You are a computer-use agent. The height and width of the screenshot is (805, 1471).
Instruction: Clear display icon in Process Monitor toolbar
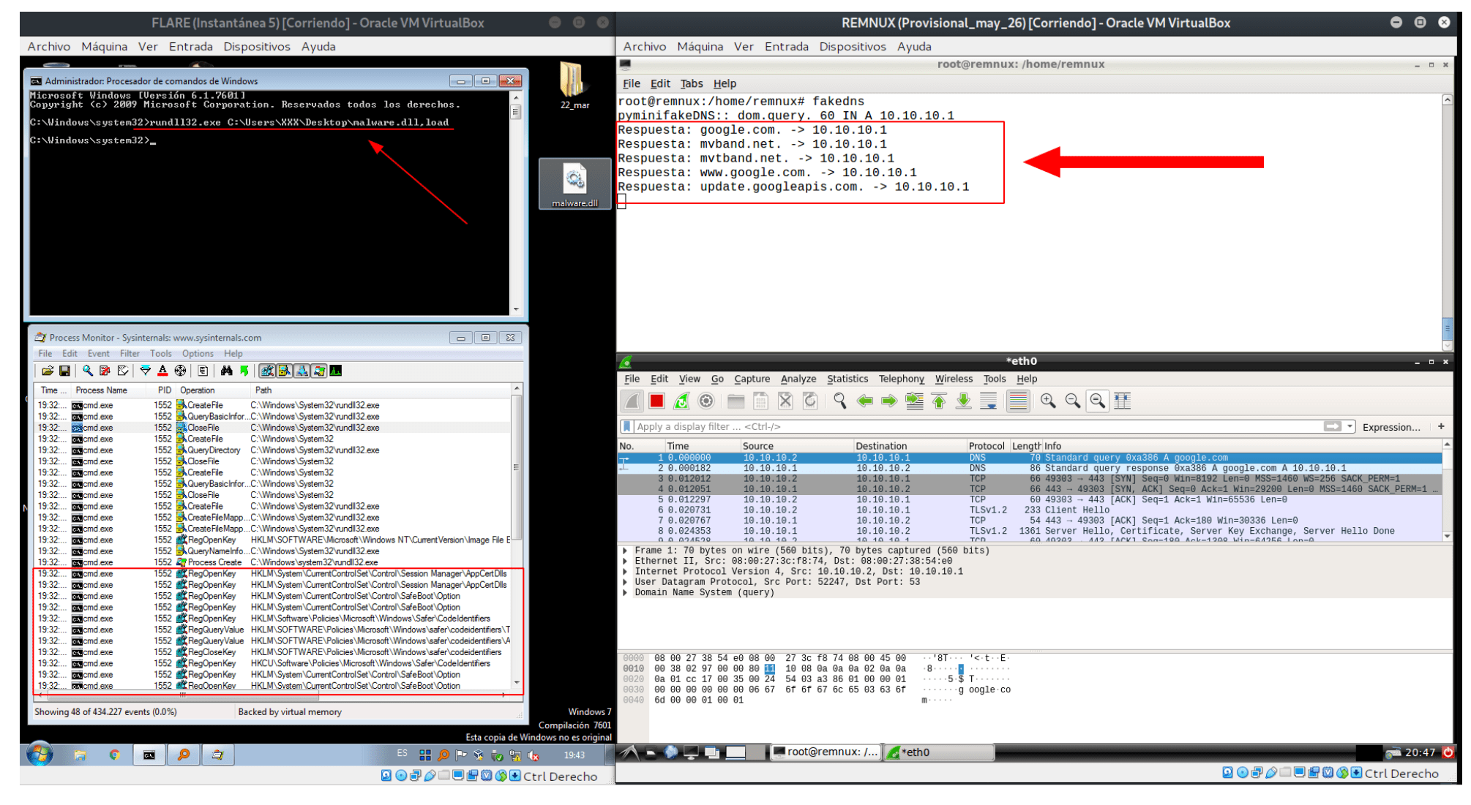click(122, 371)
